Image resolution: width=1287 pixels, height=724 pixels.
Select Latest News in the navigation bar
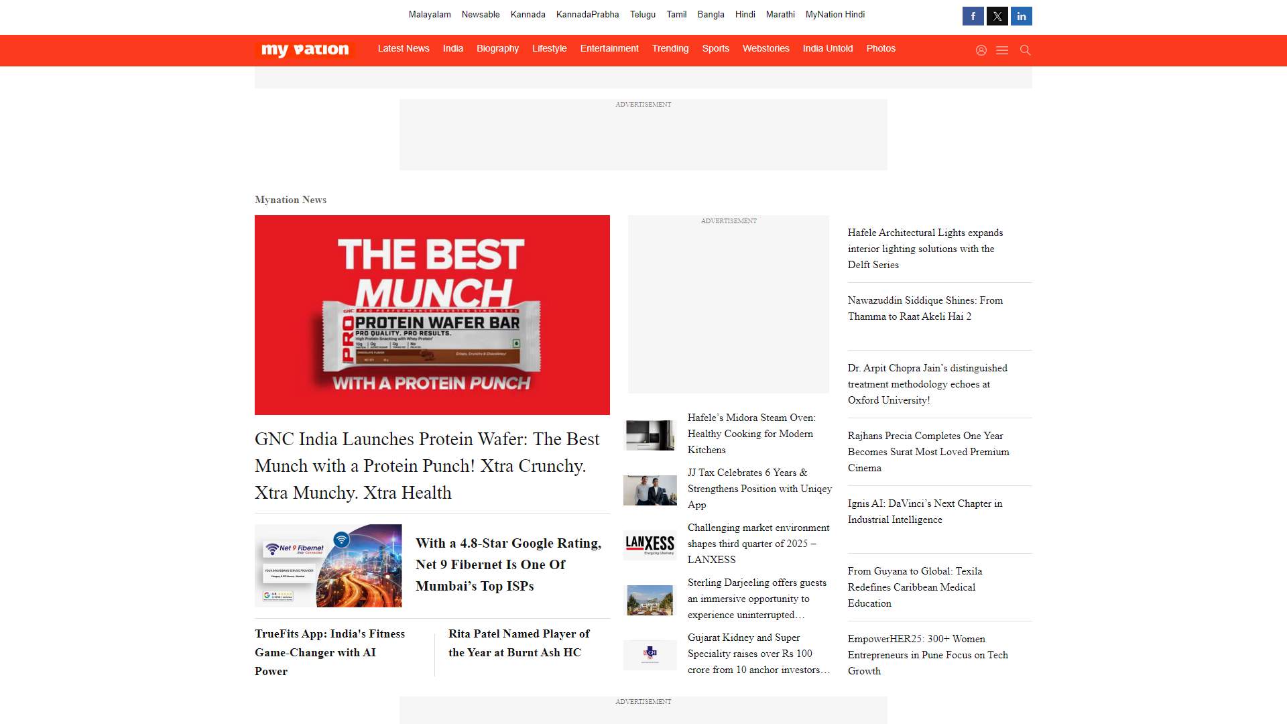click(x=404, y=48)
